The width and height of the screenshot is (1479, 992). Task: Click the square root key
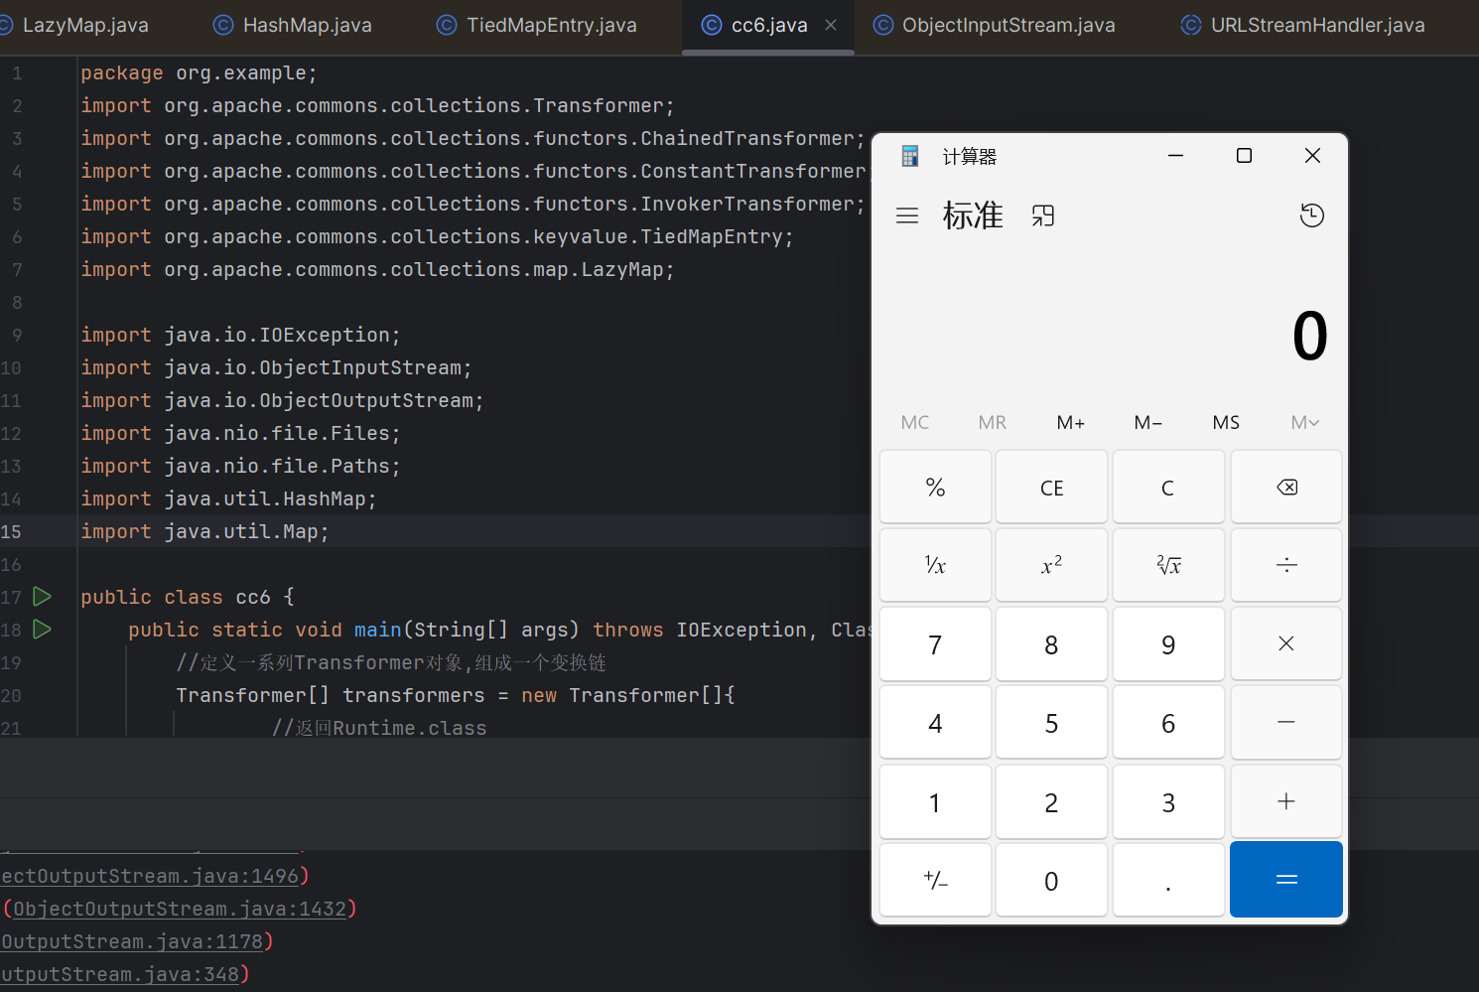(x=1168, y=565)
